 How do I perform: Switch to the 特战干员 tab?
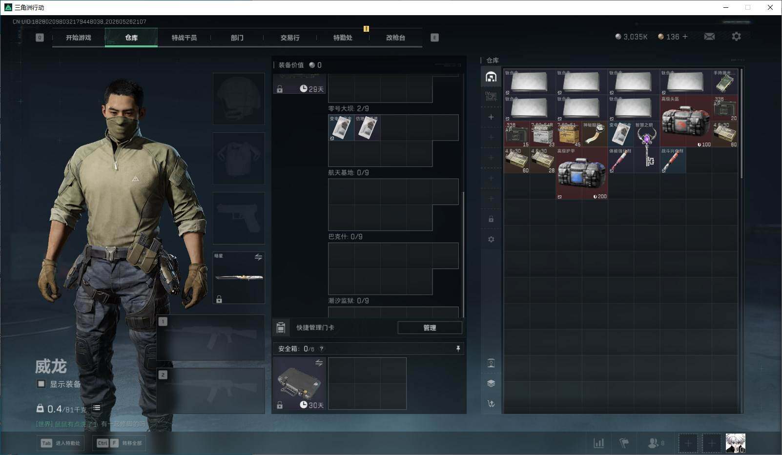pyautogui.click(x=184, y=38)
